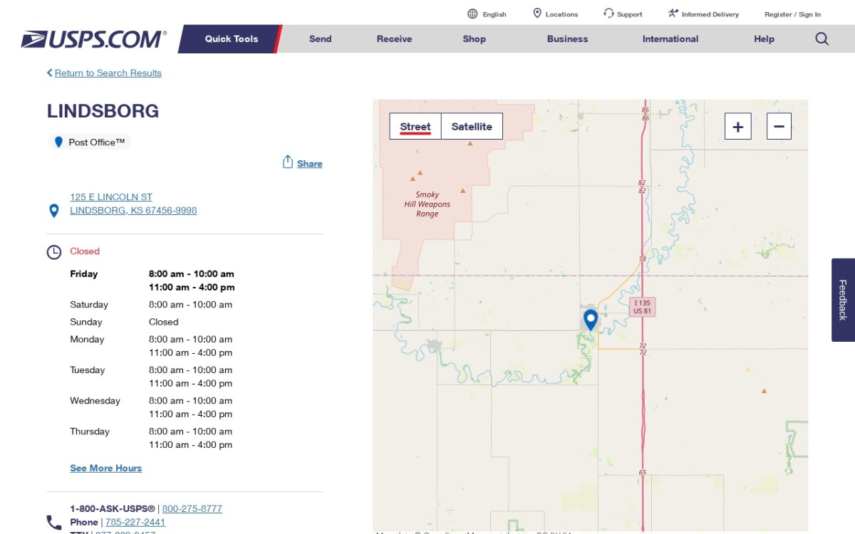
Task: Click the Thursday hours label
Action: click(90, 431)
